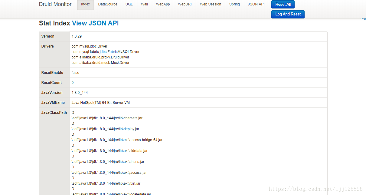Select the JavaVersion label cell

(54, 93)
